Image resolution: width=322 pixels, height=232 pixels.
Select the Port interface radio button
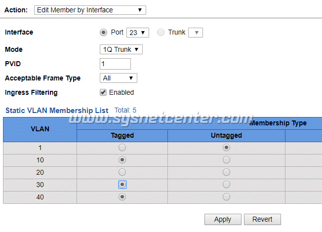[103, 33]
